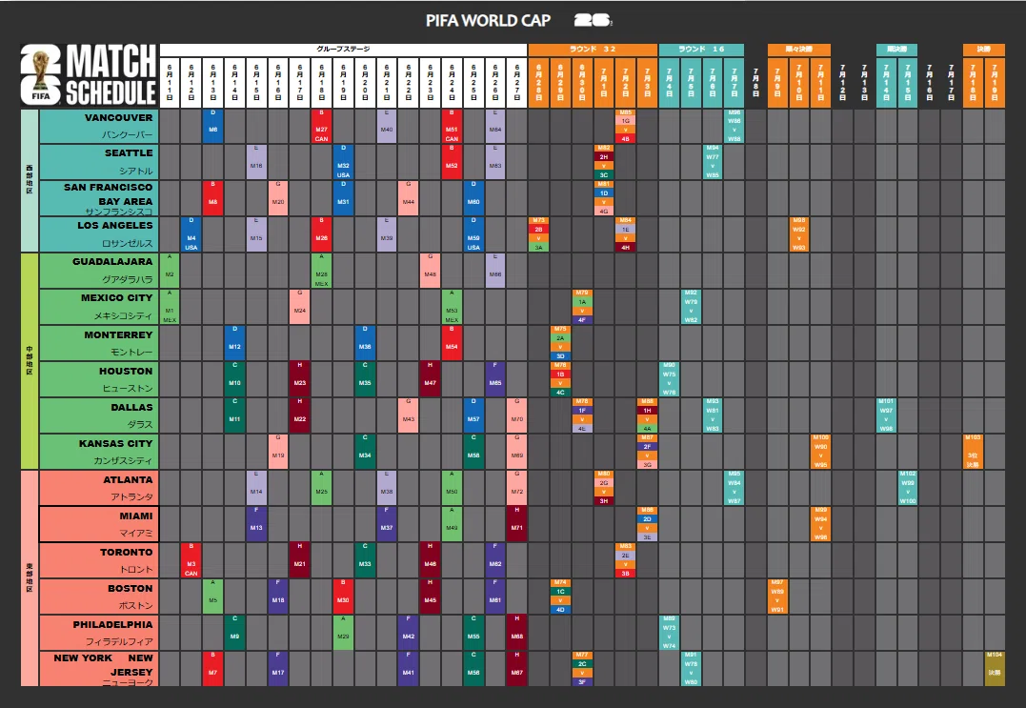This screenshot has height=708, width=1026.
Task: Select match M92 W79 v W82 cell
Action: click(x=691, y=306)
